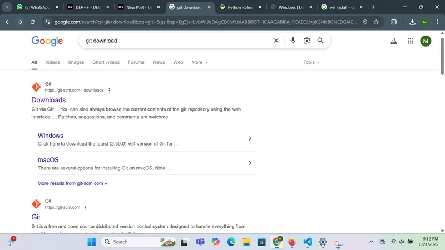445x250 pixels.
Task: Open the macOS sitelink
Action: tap(48, 160)
